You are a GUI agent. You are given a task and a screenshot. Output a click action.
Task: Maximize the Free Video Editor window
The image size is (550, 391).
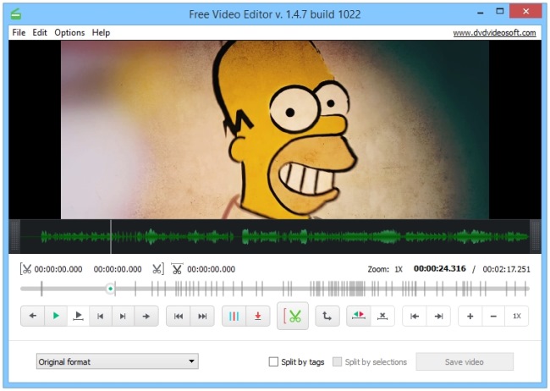[500, 12]
